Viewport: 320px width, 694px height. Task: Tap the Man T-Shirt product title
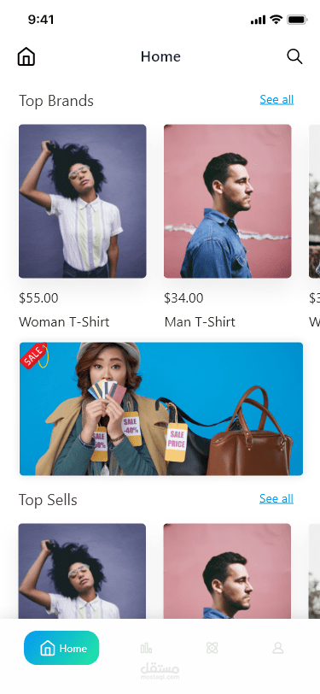[200, 321]
